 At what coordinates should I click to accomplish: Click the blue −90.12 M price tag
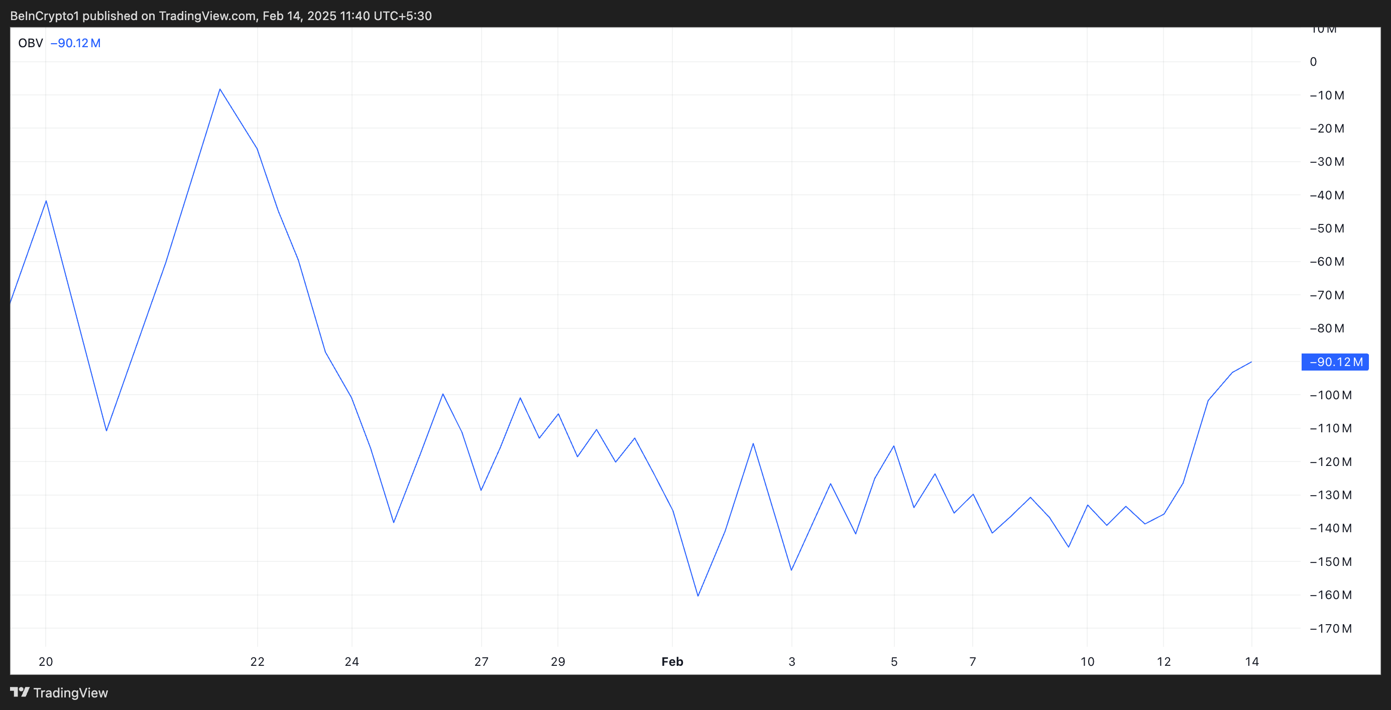(1335, 362)
